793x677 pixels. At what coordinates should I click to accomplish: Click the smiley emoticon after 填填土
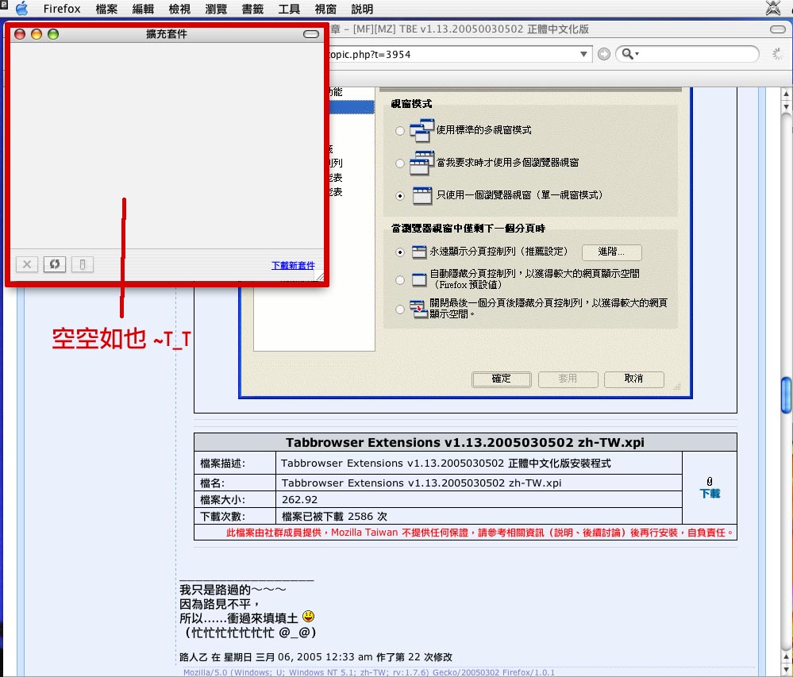tap(308, 617)
